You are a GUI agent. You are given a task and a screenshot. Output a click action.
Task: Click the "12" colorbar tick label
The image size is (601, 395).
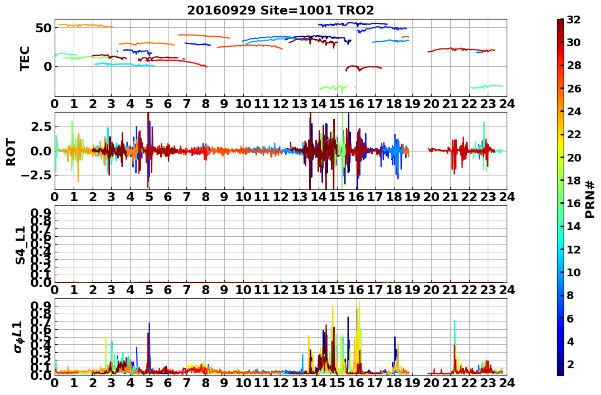pos(574,249)
